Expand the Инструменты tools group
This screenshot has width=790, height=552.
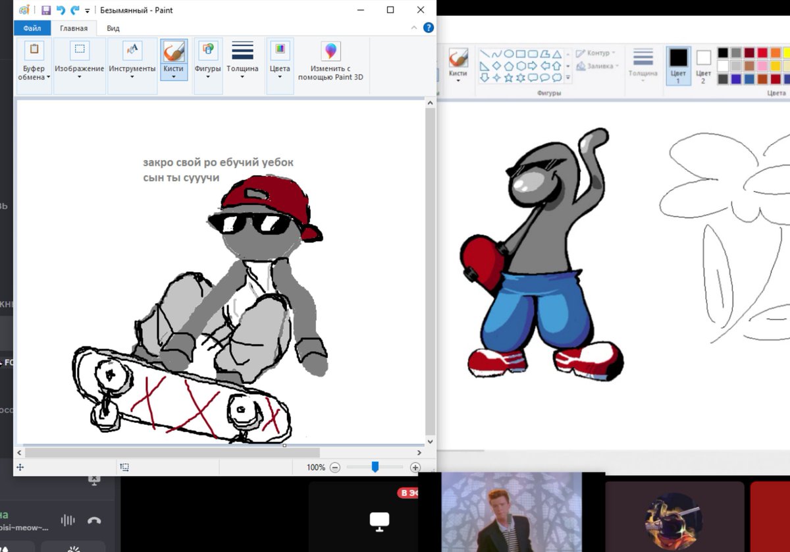(x=132, y=66)
